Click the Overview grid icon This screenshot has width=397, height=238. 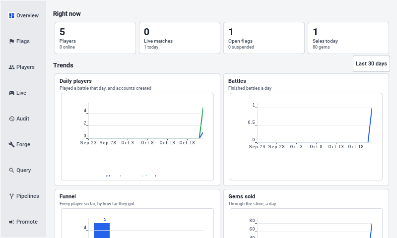click(11, 16)
